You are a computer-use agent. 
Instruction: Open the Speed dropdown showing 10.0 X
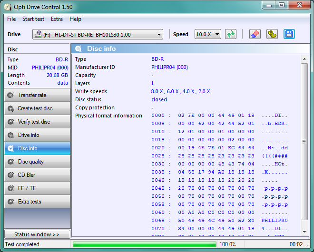tap(207, 34)
